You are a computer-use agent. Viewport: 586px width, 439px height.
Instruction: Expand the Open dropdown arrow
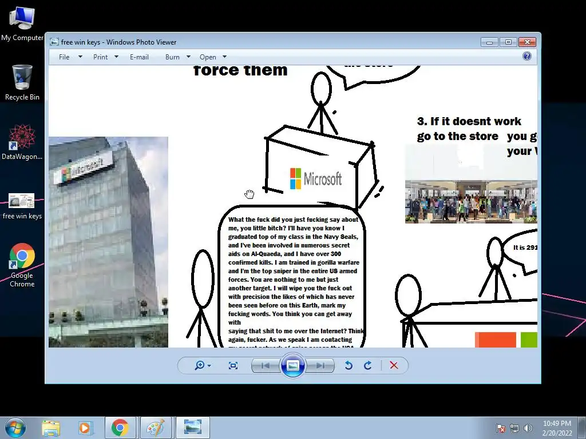pyautogui.click(x=224, y=57)
